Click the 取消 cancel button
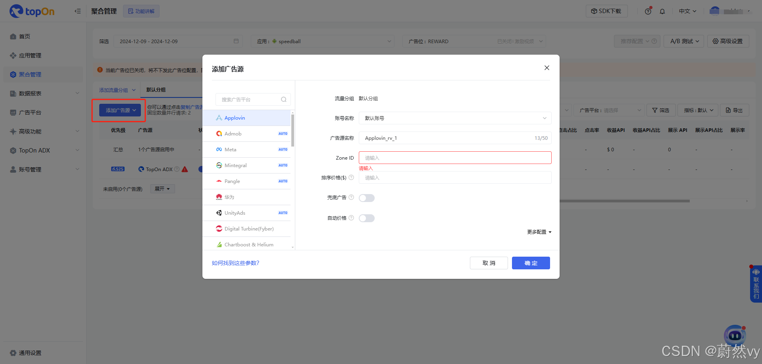 point(489,263)
